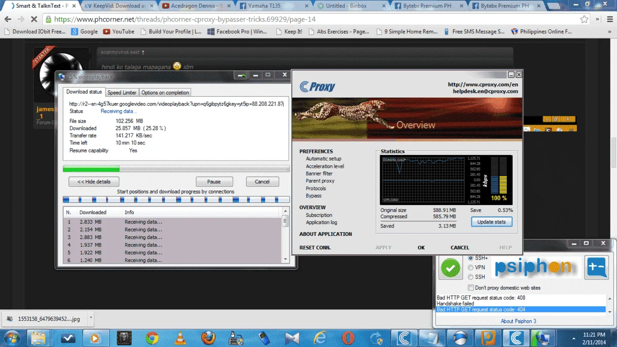Open http://www.cproxy.com/en link
617x347 pixels.
(483, 84)
